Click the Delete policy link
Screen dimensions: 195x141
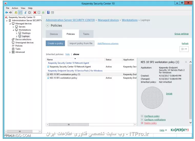click(150, 123)
